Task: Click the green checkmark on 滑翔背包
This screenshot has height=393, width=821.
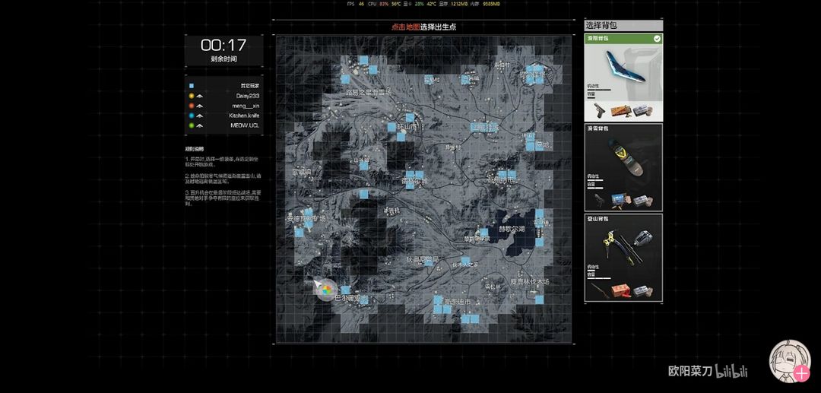Action: 657,39
